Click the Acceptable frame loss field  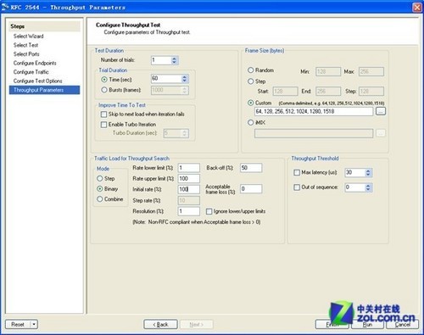coord(251,189)
